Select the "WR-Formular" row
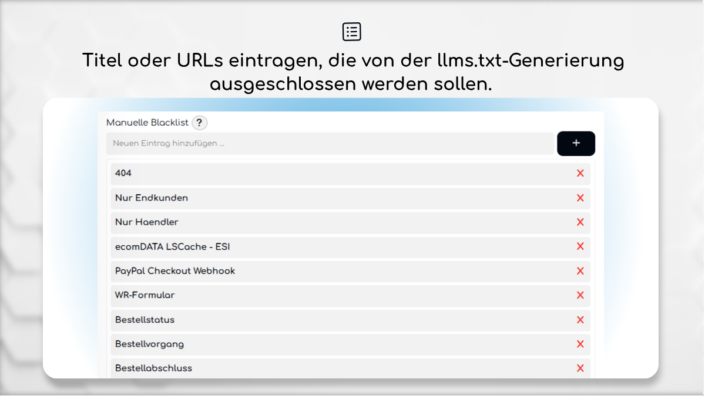Screen dimensions: 705x396 pos(294,296)
